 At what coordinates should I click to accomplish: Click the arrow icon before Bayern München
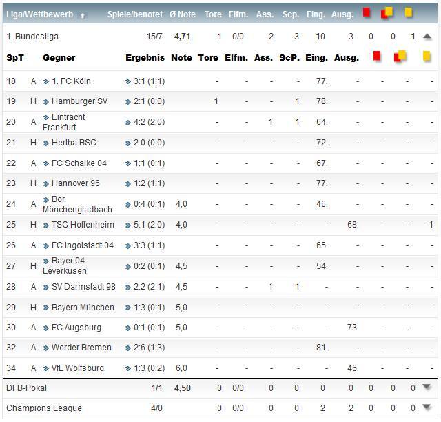tap(45, 308)
